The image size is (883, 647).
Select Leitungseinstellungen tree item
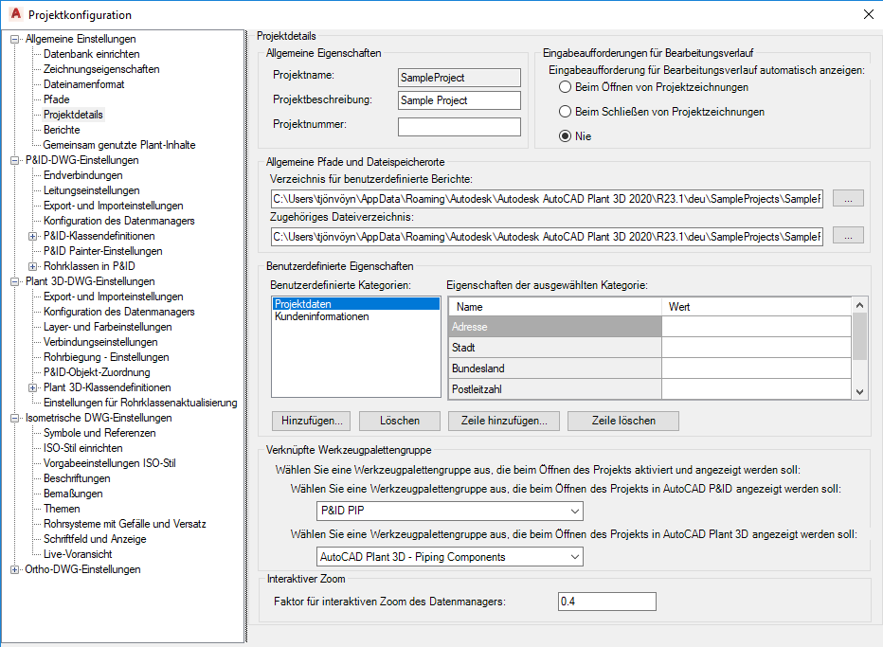tap(91, 190)
